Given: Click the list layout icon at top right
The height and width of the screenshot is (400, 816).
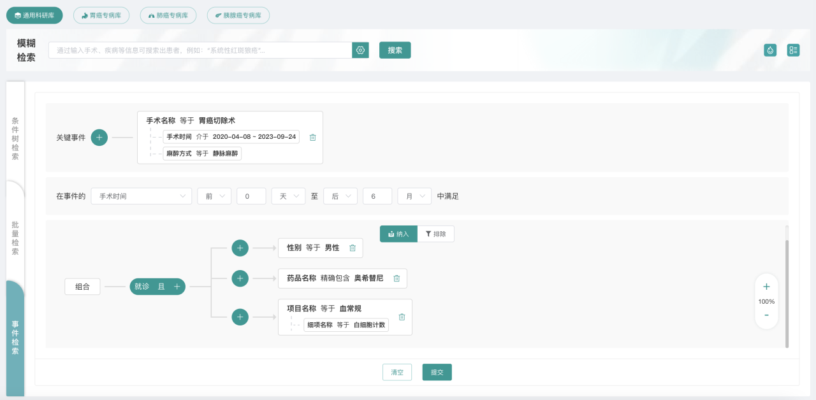Looking at the screenshot, I should click(793, 50).
